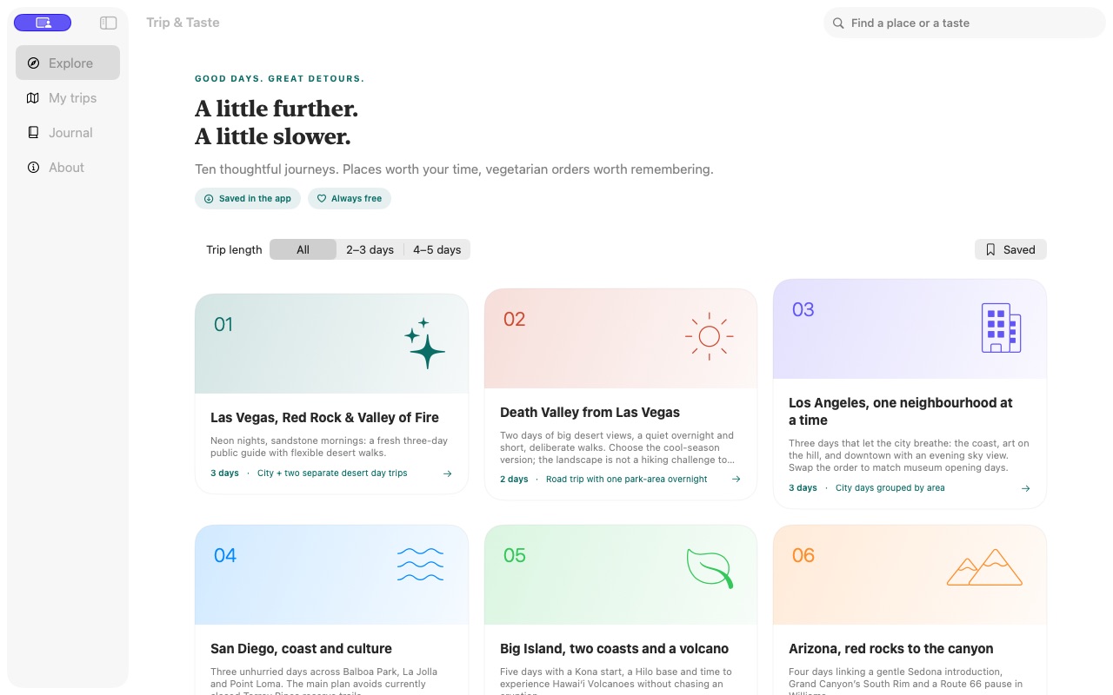The width and height of the screenshot is (1113, 695).
Task: Click the mountains icon on card 06
Action: [x=984, y=566]
